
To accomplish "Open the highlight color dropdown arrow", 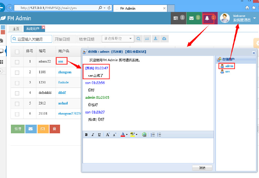I will tap(137, 135).
